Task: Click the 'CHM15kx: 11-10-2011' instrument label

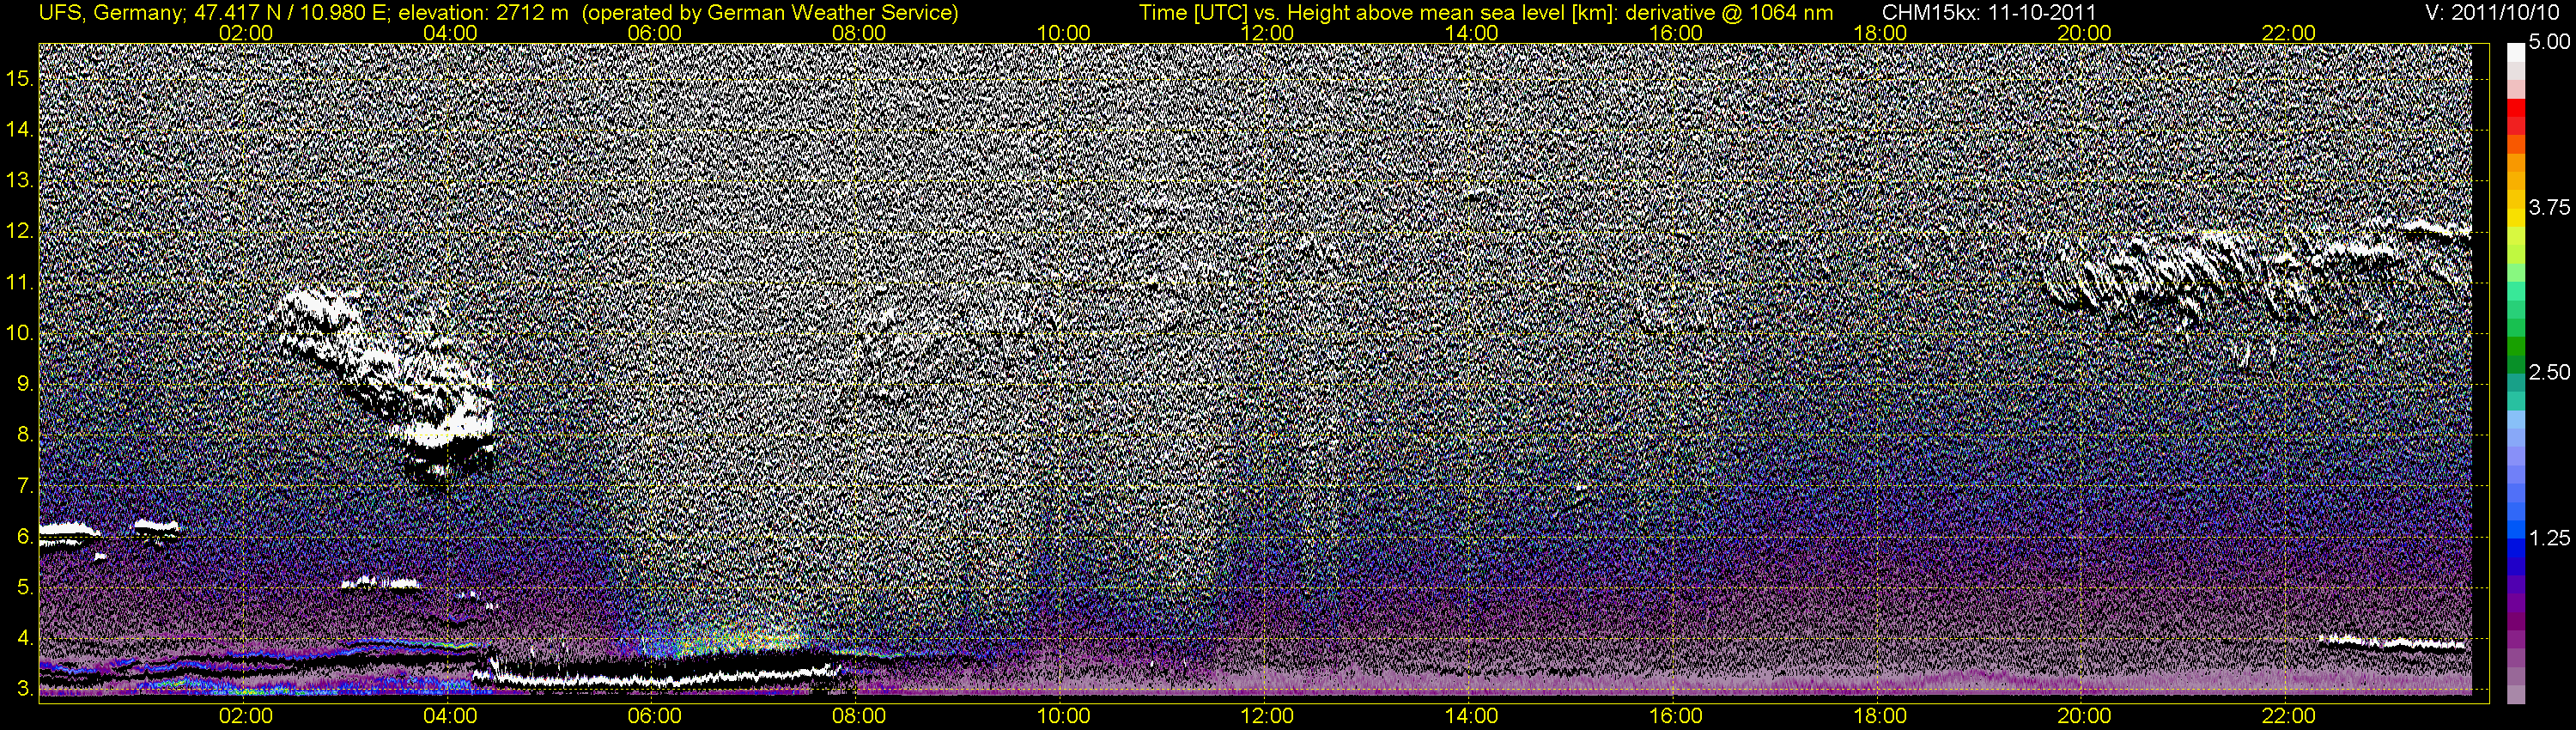Action: [x=1990, y=13]
